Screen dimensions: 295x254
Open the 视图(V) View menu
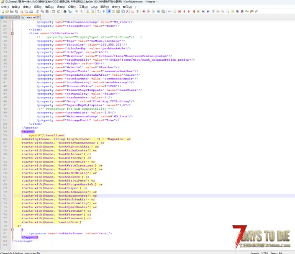38,7
